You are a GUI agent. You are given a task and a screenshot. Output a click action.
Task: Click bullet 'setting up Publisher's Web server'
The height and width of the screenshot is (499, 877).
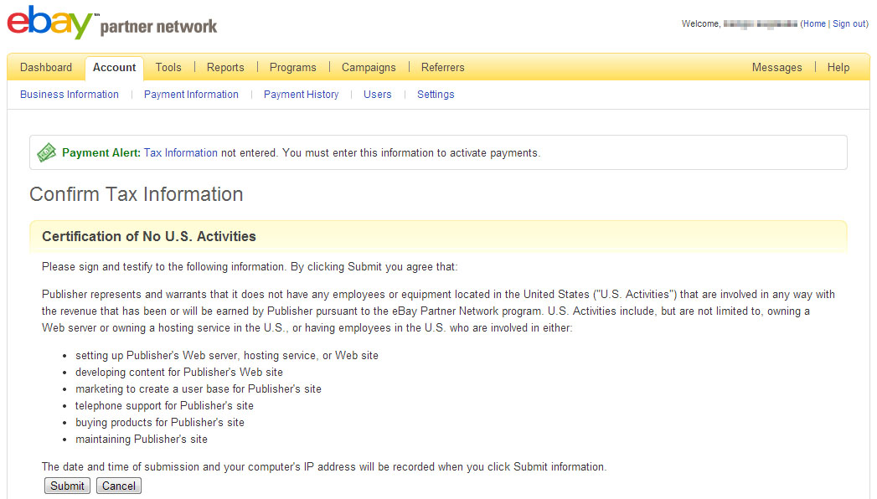coord(227,355)
